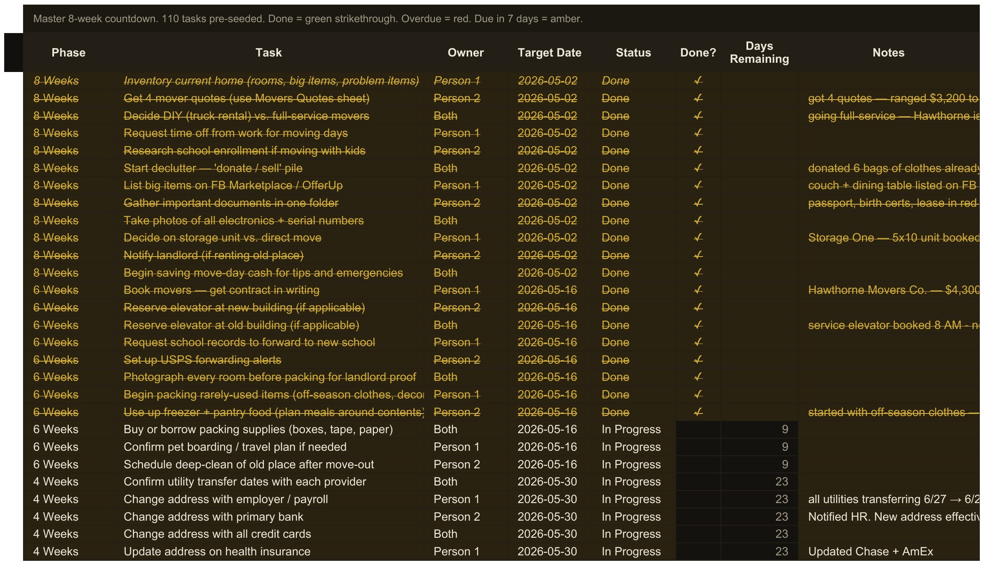Check Done box for Confirm pet boarding row
Screen dimensions: 984x565
pyautogui.click(x=698, y=447)
